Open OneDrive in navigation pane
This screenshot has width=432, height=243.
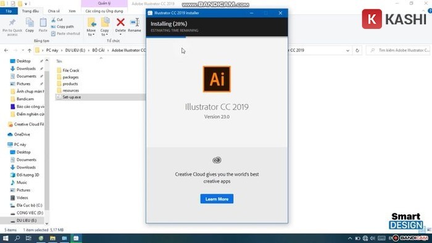point(22,134)
